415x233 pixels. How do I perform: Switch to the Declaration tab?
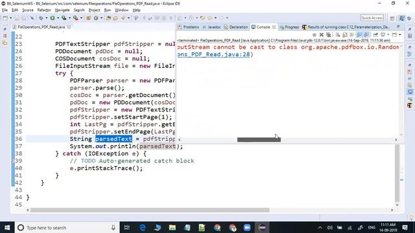[236, 27]
